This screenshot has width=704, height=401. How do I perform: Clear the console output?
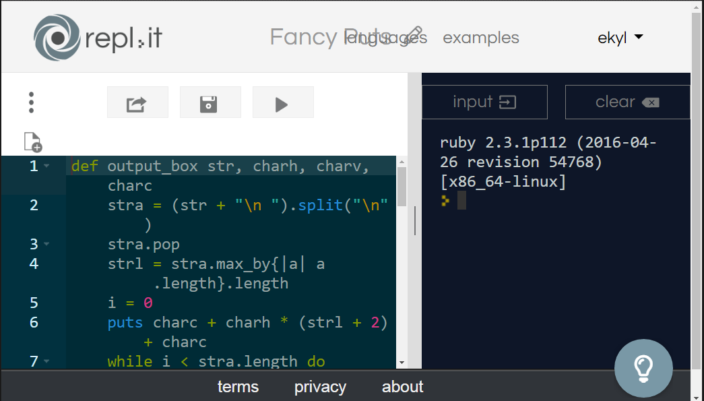click(627, 102)
